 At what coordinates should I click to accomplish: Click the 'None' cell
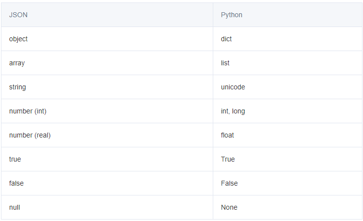pyautogui.click(x=229, y=207)
